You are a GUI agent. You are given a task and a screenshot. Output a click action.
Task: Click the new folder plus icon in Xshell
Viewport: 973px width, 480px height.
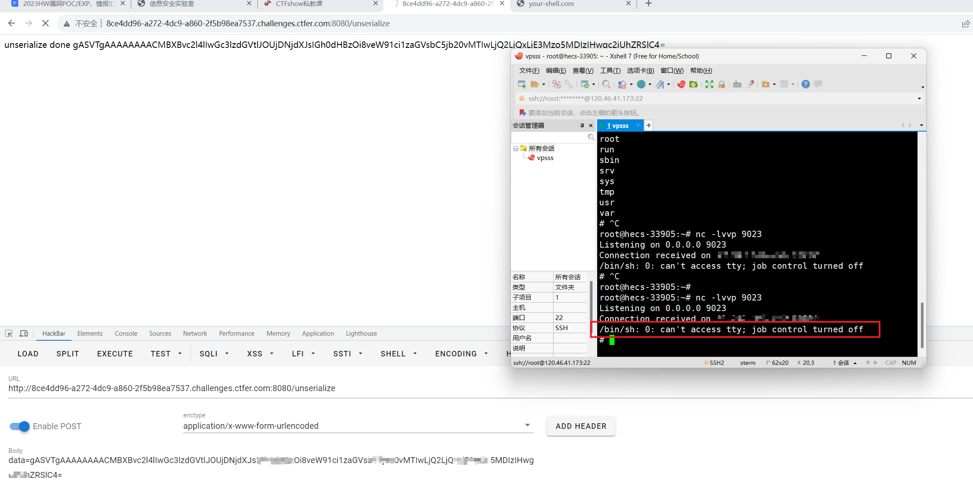(x=766, y=84)
